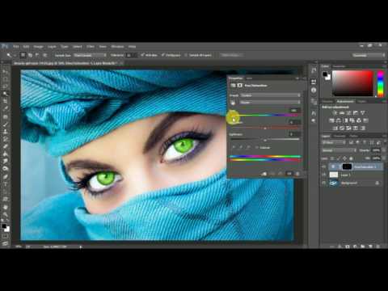The height and width of the screenshot is (291, 388).
Task: Click the Refine Edge button in options bar
Action: pos(230,55)
